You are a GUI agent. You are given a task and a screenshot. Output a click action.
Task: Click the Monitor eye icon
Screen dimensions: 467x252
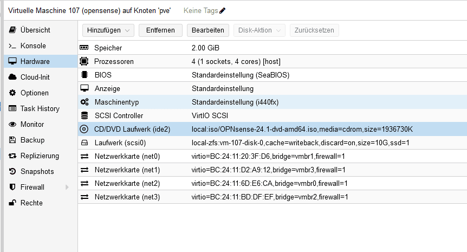point(12,125)
